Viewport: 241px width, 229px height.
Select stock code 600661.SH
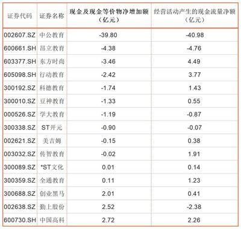click(x=20, y=48)
